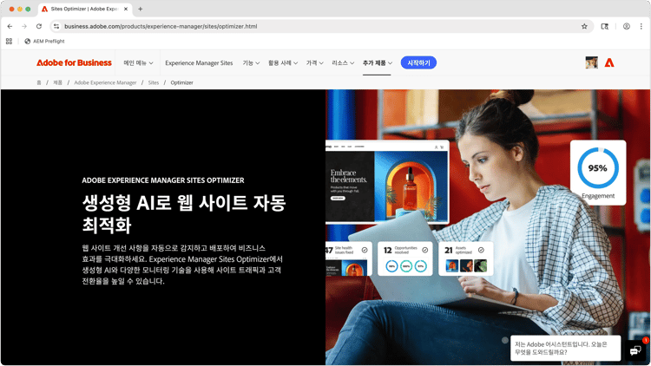The width and height of the screenshot is (651, 366).
Task: Open Sites breadcrumb link
Action: click(153, 82)
